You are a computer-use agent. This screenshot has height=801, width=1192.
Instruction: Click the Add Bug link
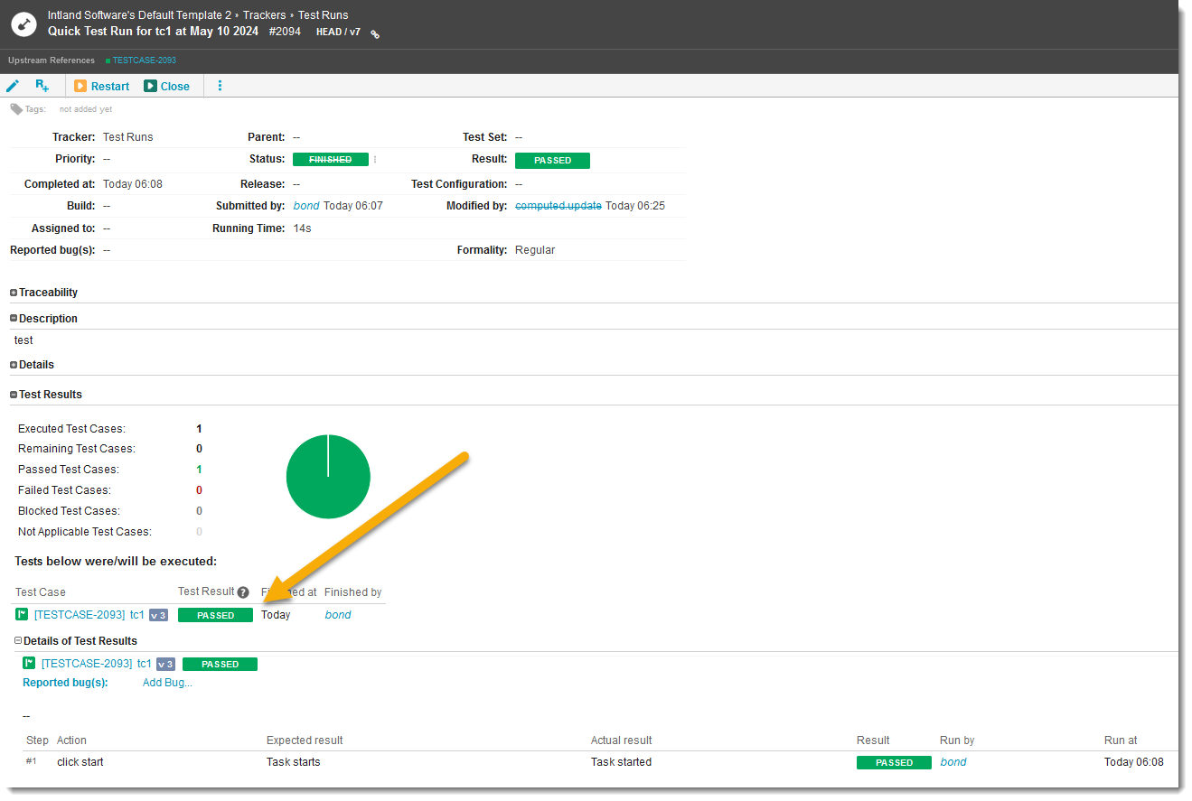[x=166, y=682]
